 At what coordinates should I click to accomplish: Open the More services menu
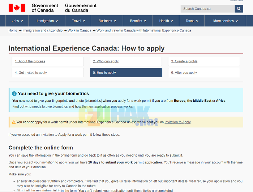point(225,21)
